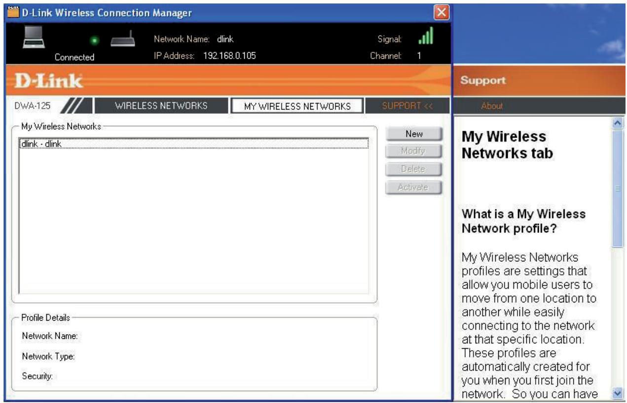Collapse the Support panel via SUPPORT <<

(407, 106)
